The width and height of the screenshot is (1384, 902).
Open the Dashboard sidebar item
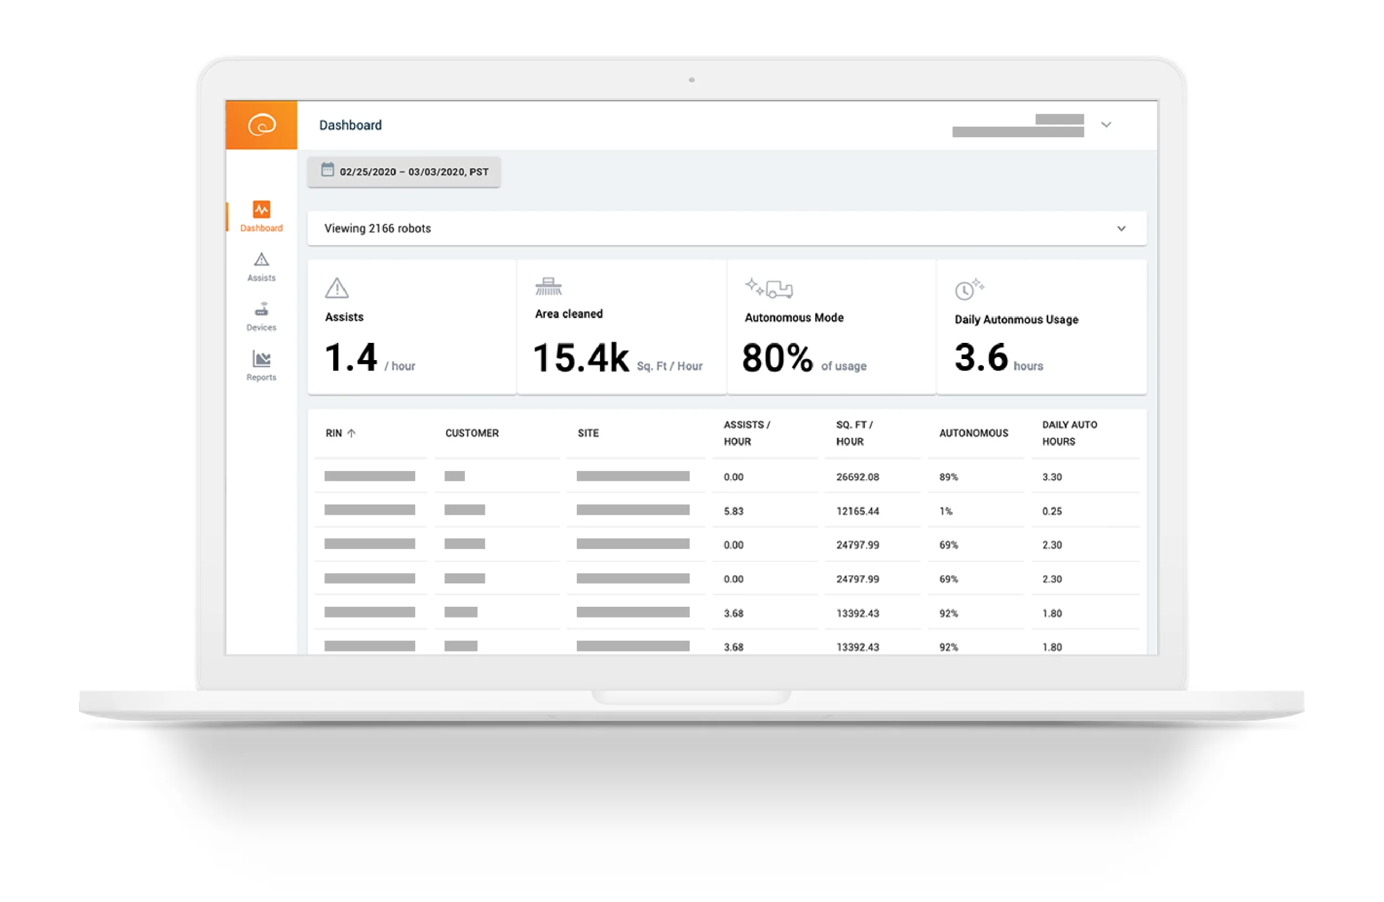pyautogui.click(x=261, y=216)
